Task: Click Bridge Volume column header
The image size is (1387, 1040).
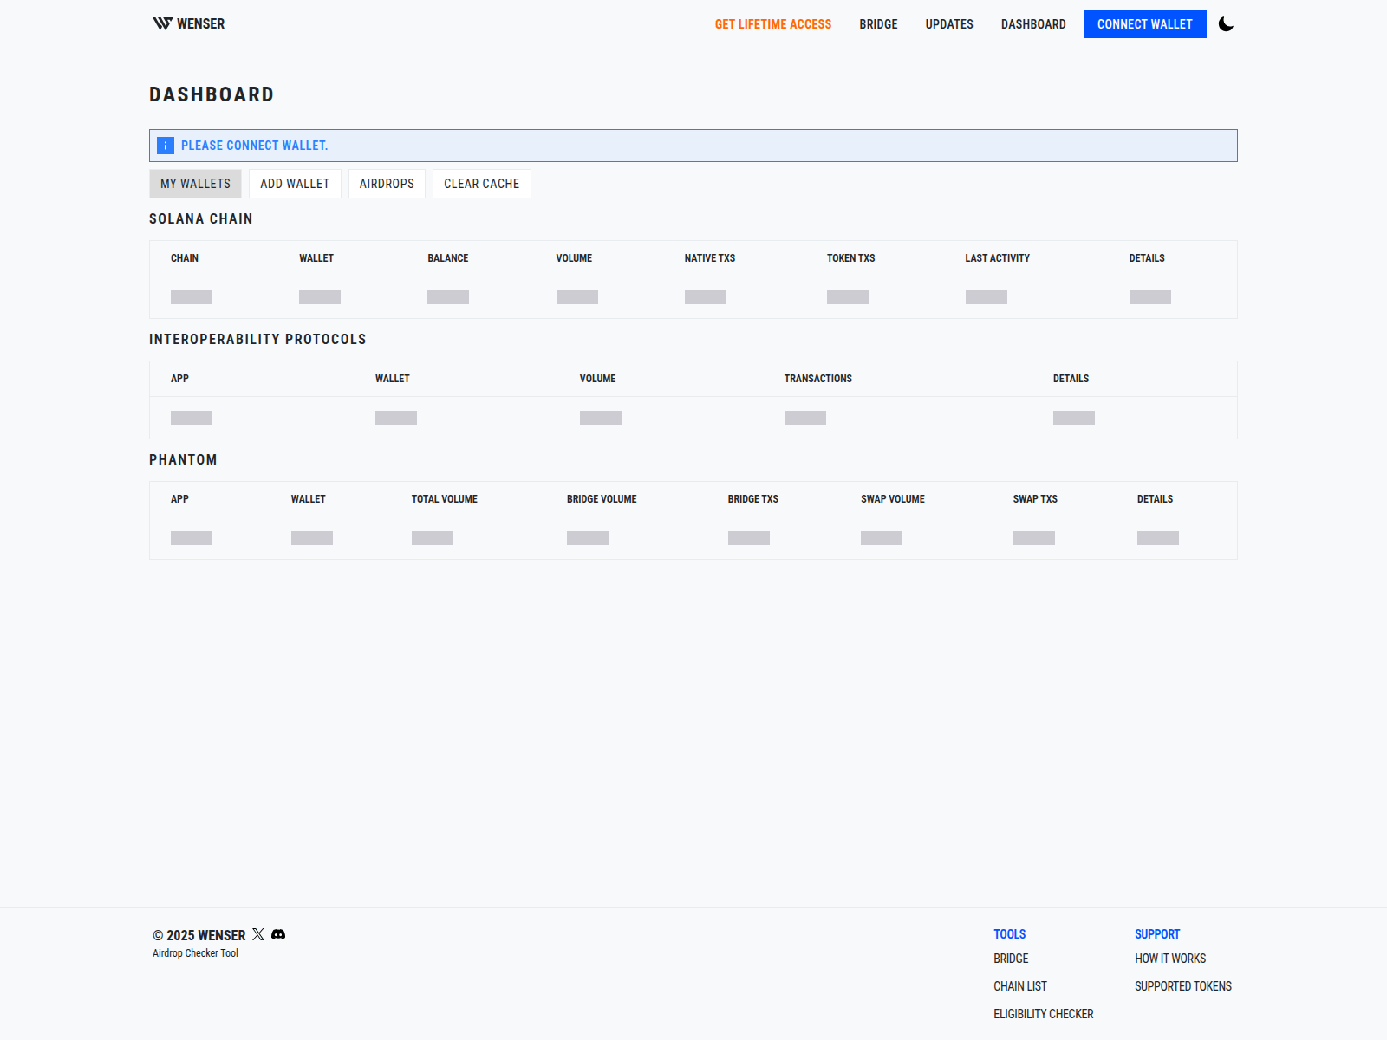Action: tap(602, 499)
